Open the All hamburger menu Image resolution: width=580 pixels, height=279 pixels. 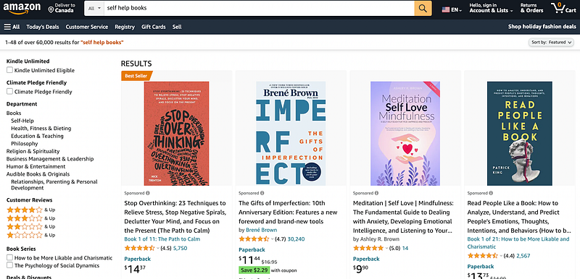(x=12, y=27)
